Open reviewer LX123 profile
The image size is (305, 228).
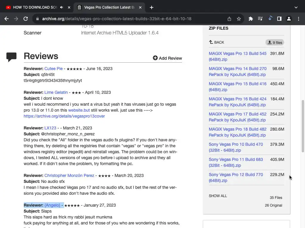click(x=50, y=128)
